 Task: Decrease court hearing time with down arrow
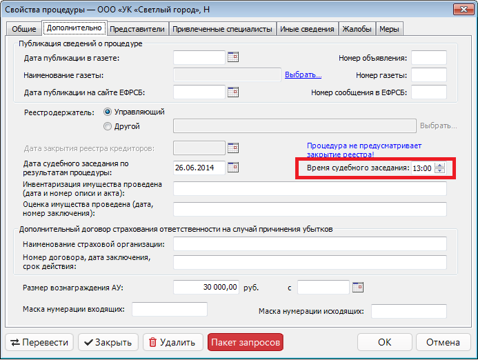click(440, 171)
